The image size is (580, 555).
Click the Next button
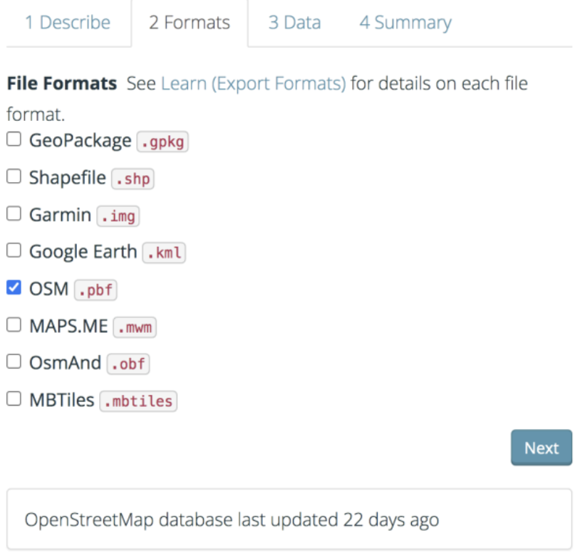point(542,448)
